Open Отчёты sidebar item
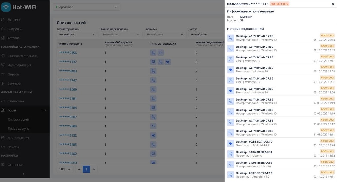Viewport: 337px width, 182px height. click(13, 147)
